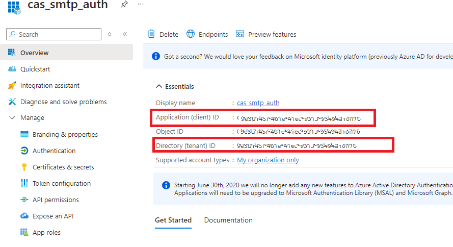The width and height of the screenshot is (453, 247).
Task: Open Diagnose and solve problems
Action: pyautogui.click(x=63, y=102)
